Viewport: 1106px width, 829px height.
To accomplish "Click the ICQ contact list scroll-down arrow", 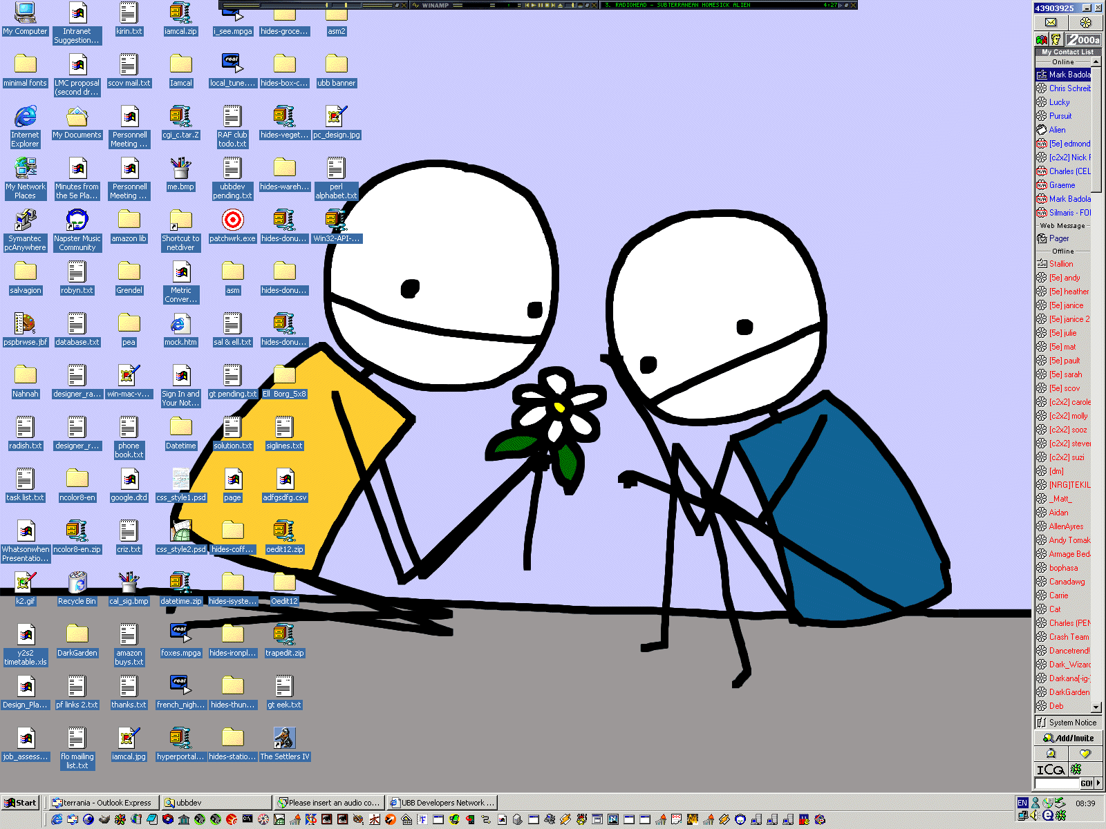I will [1096, 707].
